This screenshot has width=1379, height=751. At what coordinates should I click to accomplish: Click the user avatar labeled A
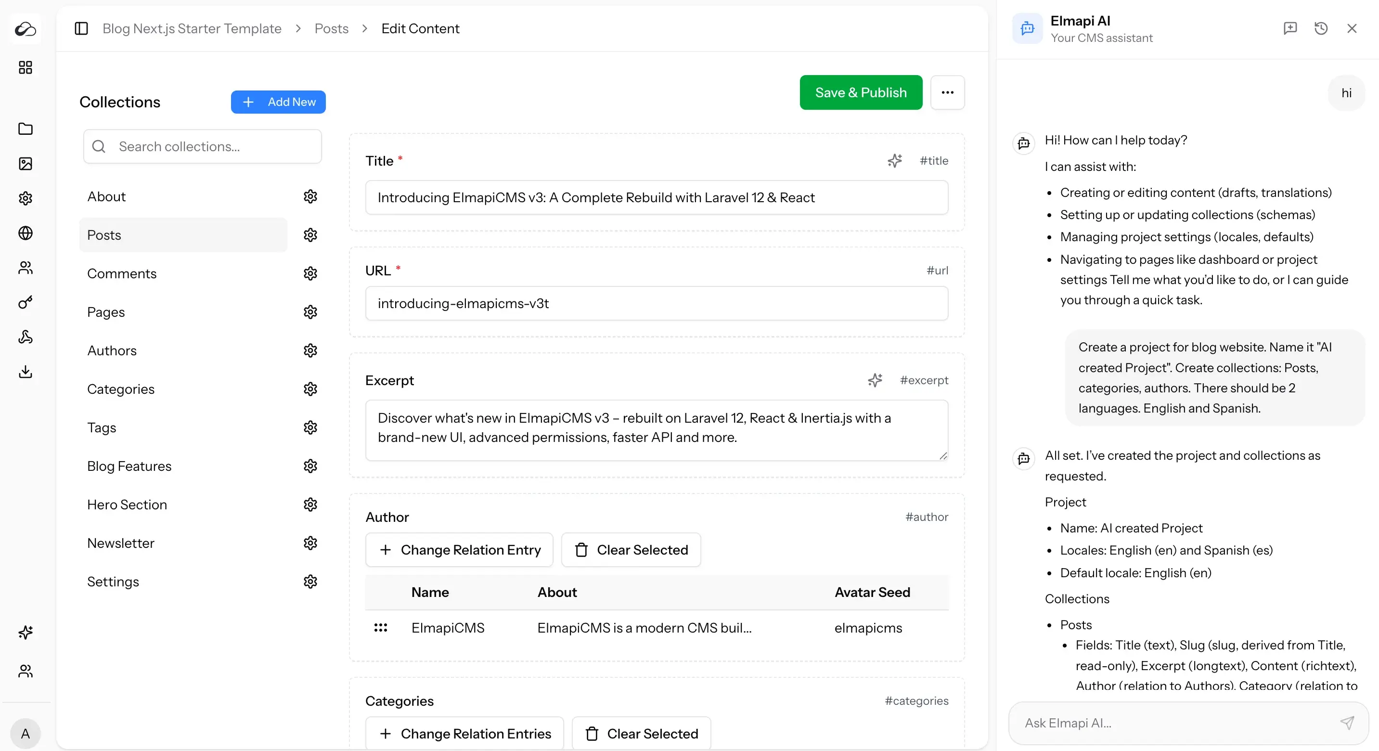(25, 734)
